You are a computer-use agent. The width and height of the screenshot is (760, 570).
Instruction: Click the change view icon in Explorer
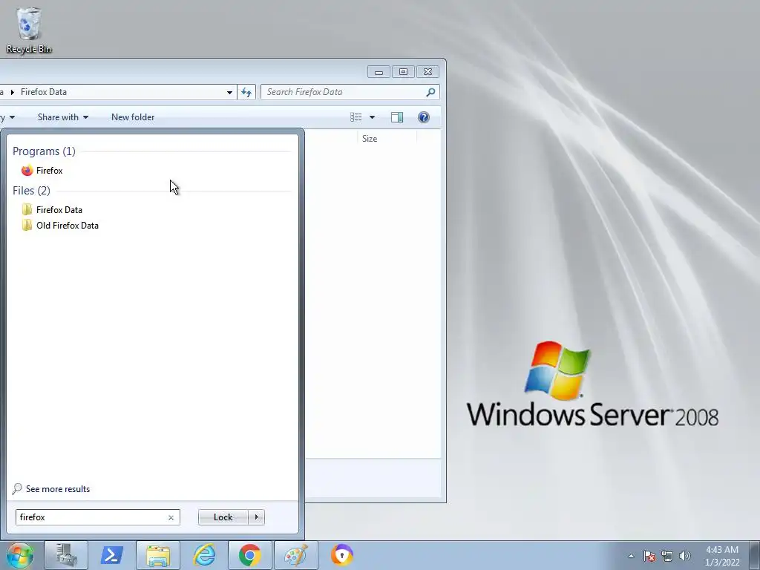pos(356,117)
